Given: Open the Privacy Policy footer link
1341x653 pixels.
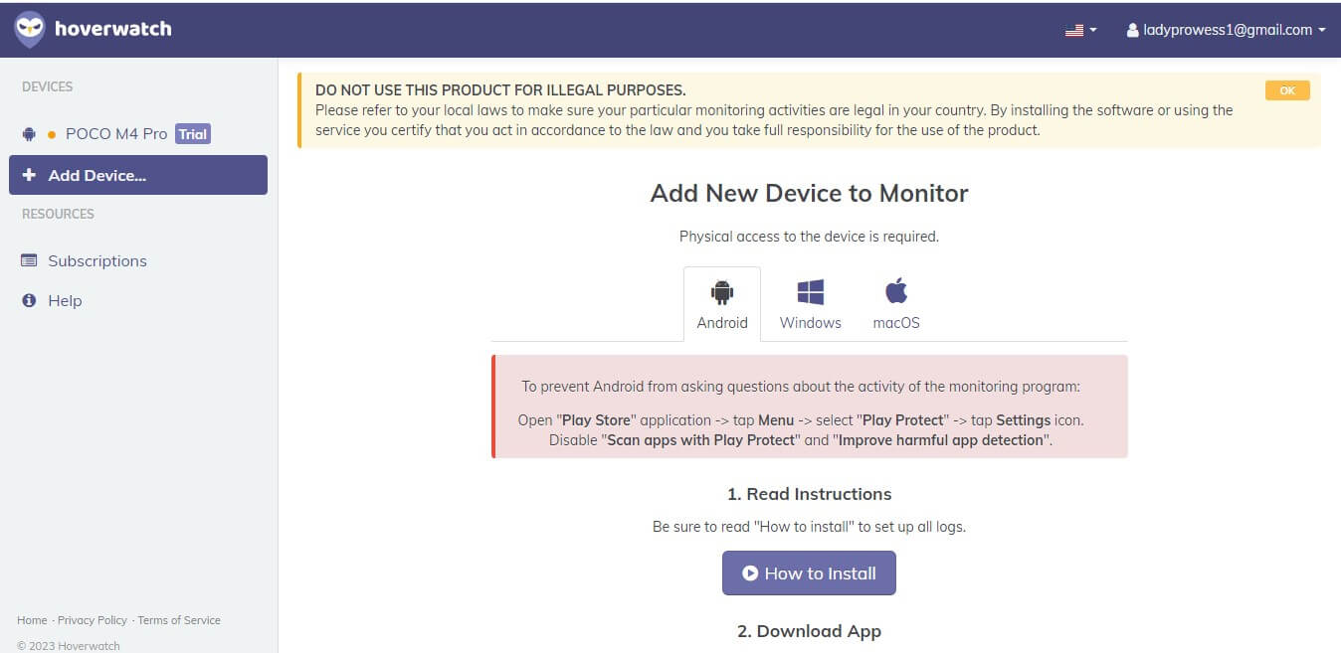Looking at the screenshot, I should pyautogui.click(x=93, y=620).
